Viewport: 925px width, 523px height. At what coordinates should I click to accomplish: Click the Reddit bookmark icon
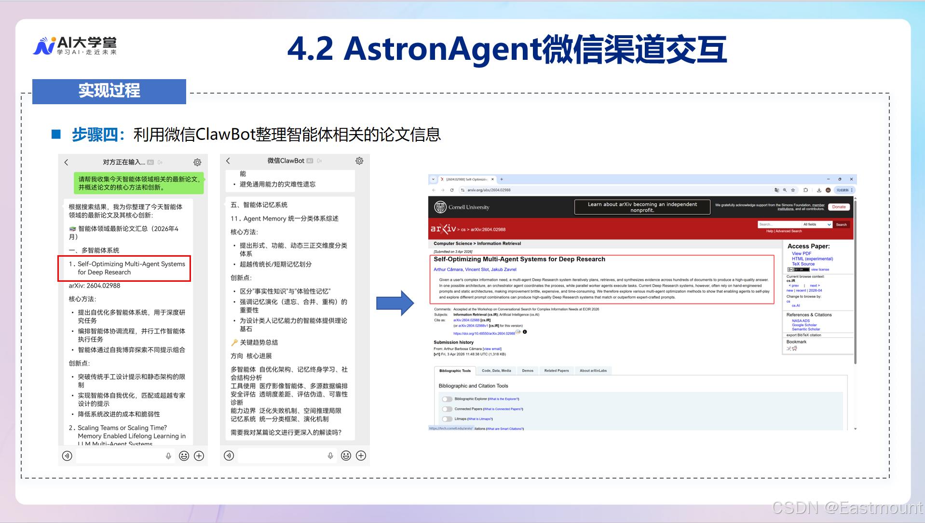(x=794, y=348)
